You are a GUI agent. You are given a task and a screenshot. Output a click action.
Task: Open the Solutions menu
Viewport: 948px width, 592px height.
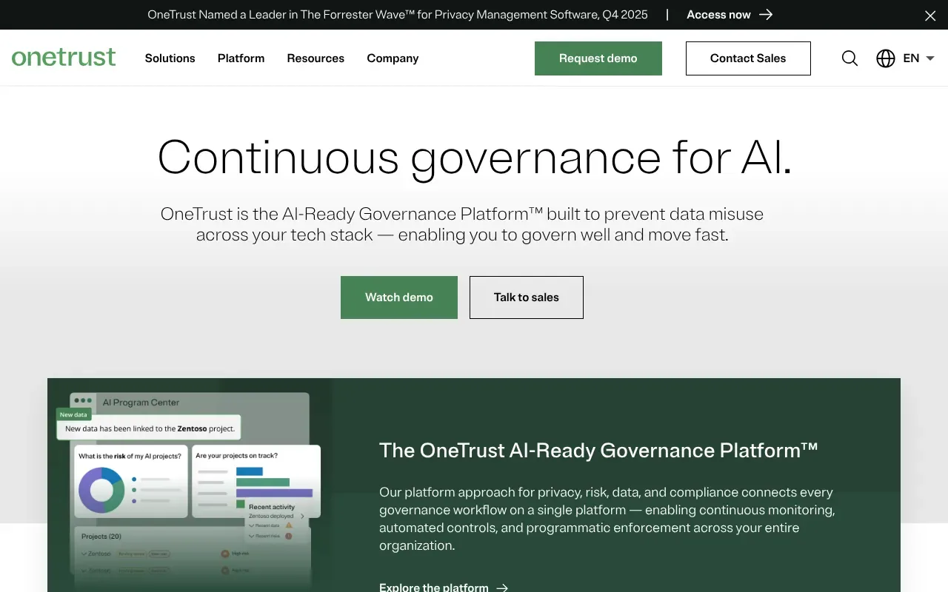tap(170, 58)
